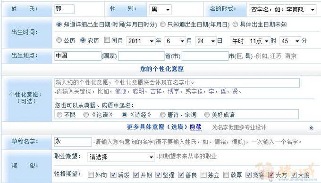Open the 性别 dropdown showing 男
Viewport: 321px width, 183px height.
160,9
